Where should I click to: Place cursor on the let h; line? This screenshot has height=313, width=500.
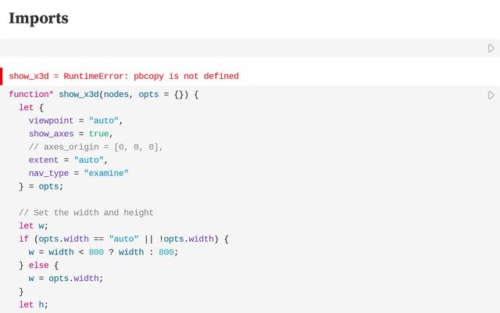coord(34,304)
